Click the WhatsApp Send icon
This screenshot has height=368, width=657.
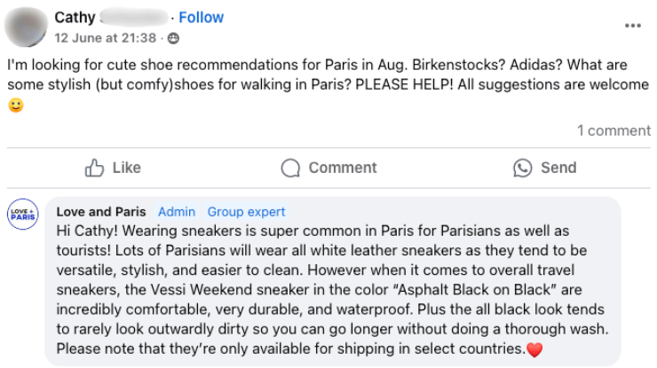click(x=523, y=168)
